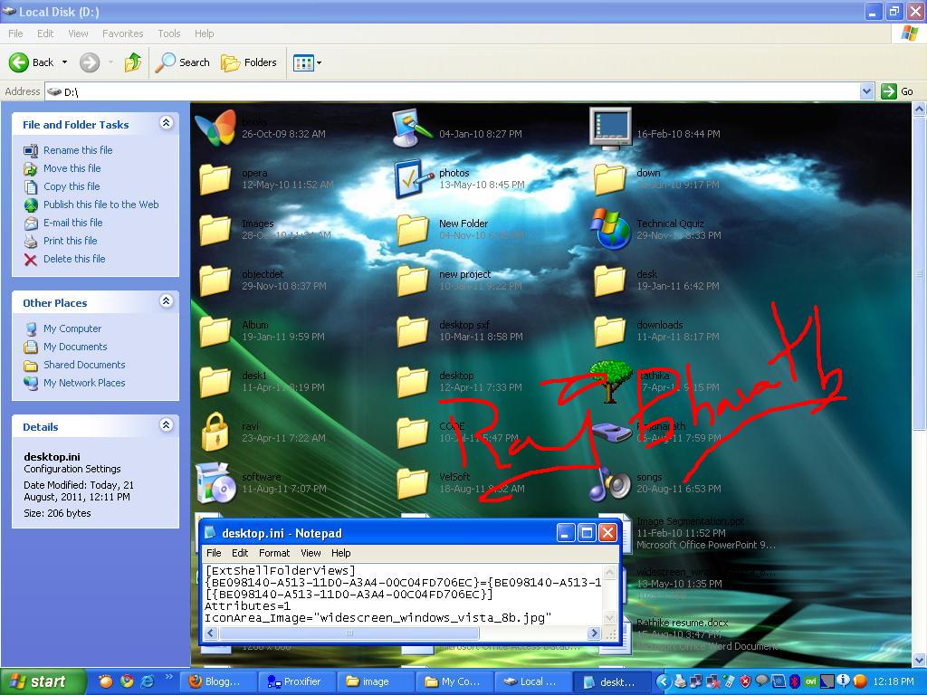This screenshot has width=927, height=695.
Task: Open My Documents from Other Places
Action: pos(75,347)
